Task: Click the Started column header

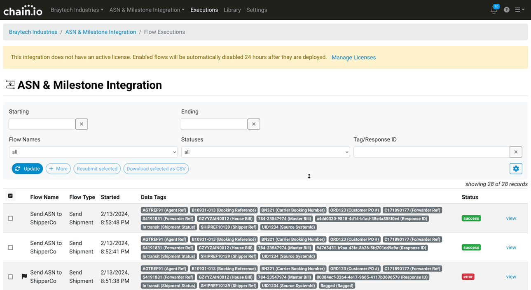Action: (110, 197)
